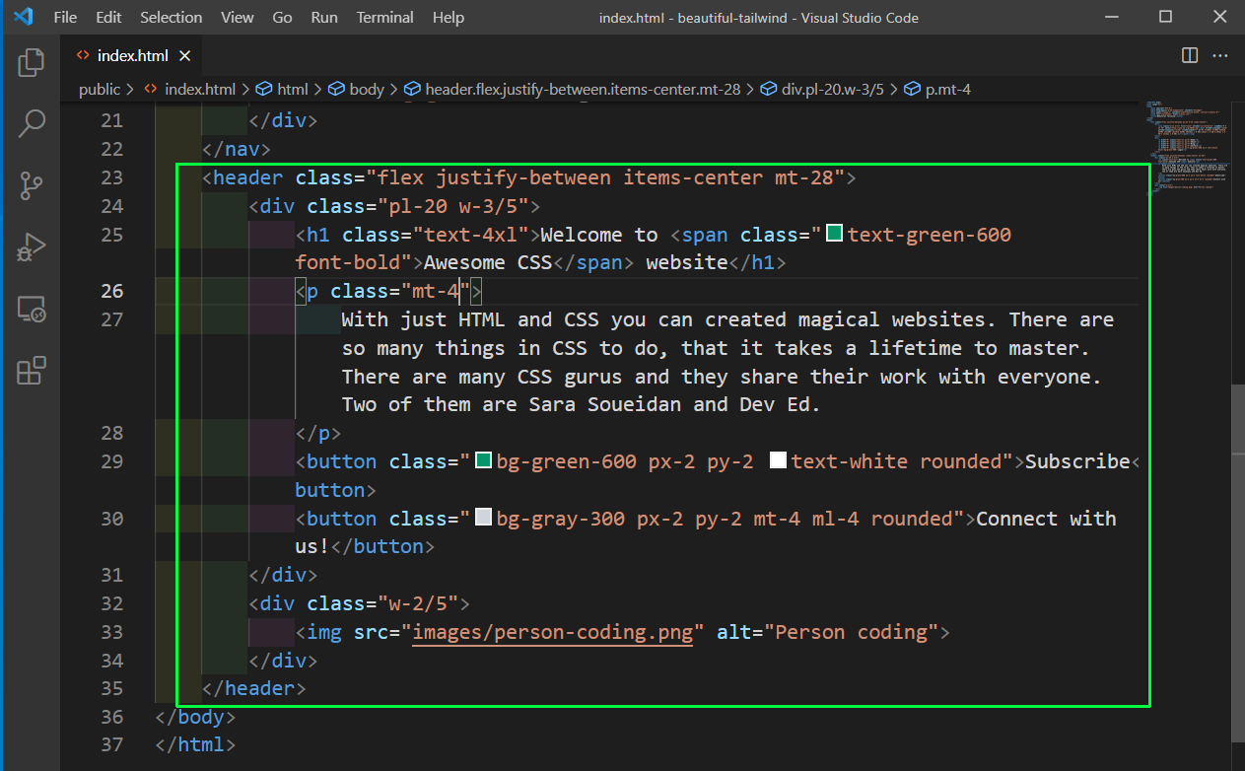Click the "Subscribe" button text in code

(1077, 461)
